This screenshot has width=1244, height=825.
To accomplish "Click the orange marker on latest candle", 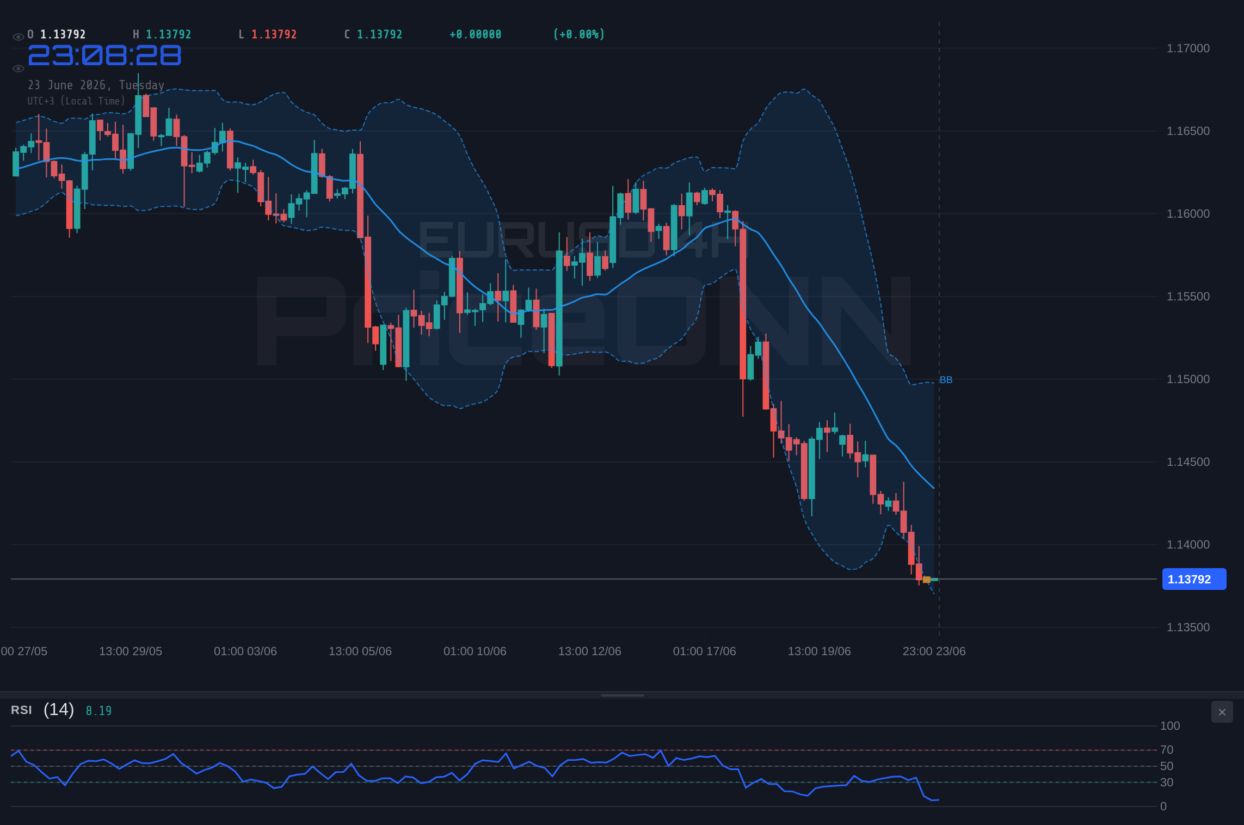I will 926,580.
